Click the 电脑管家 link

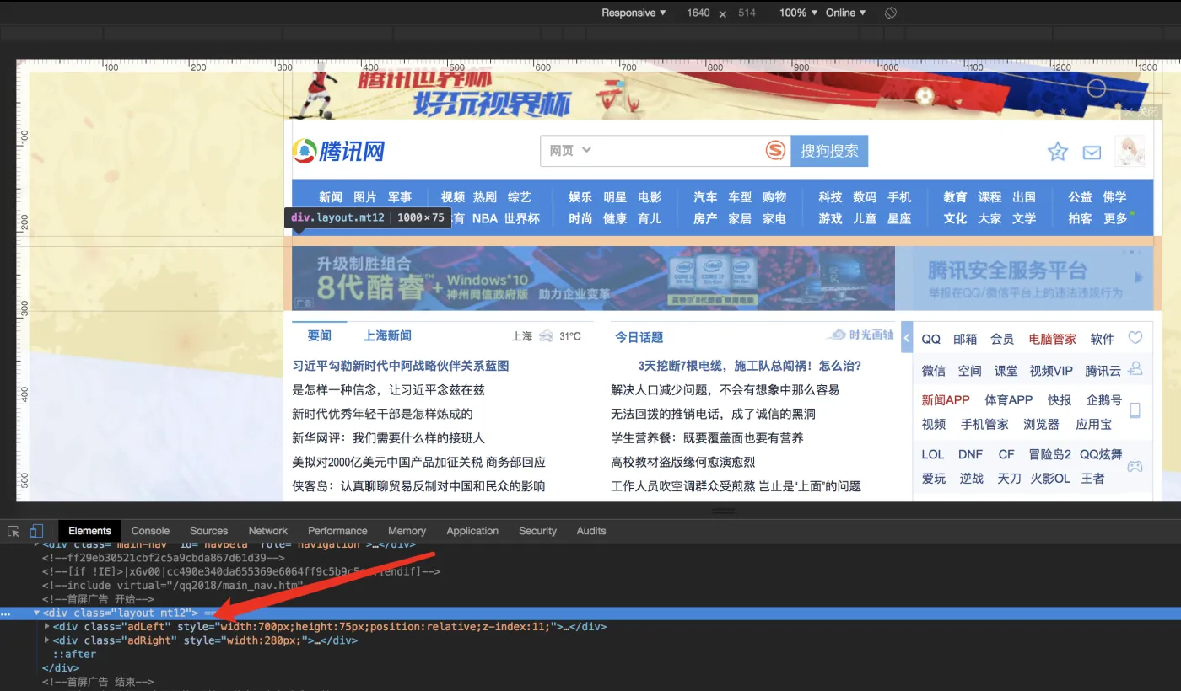click(x=1052, y=339)
